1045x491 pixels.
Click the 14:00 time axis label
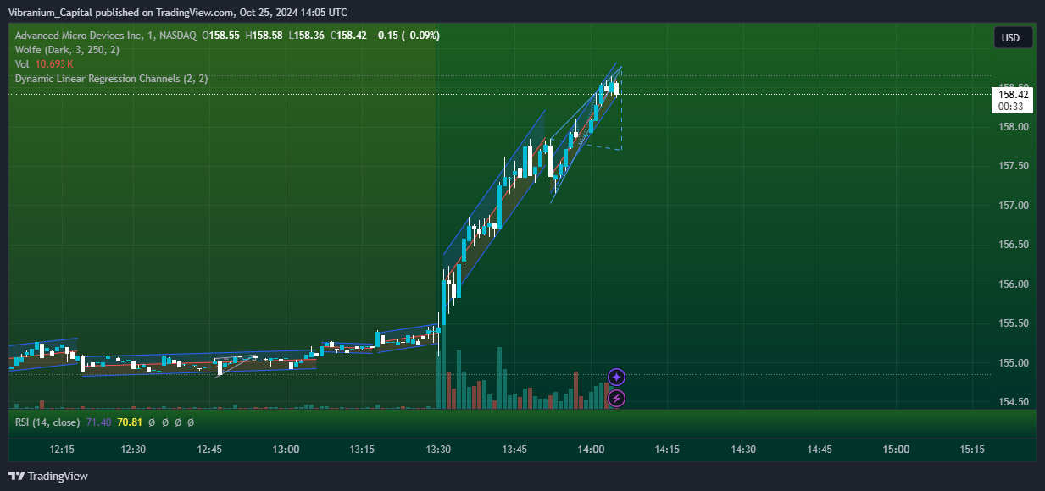pyautogui.click(x=591, y=450)
